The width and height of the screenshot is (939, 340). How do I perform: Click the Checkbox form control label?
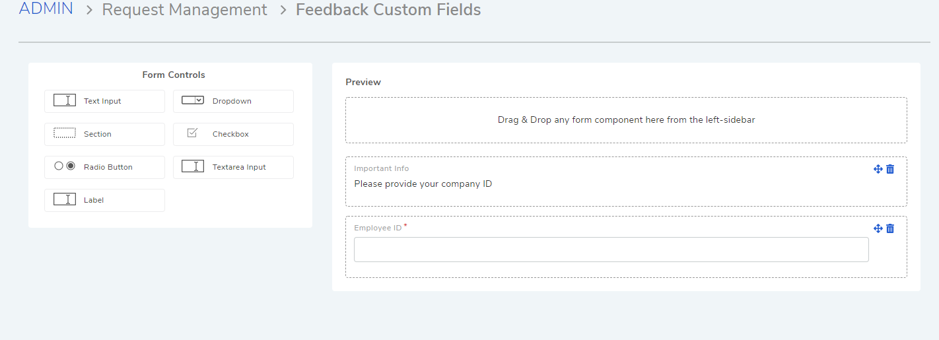230,134
